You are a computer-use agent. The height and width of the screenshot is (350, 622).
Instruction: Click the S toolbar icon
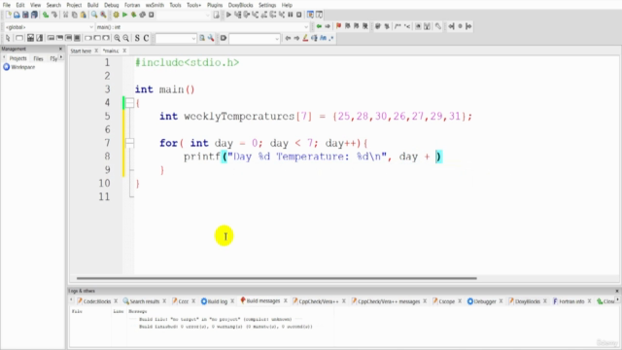tap(137, 38)
